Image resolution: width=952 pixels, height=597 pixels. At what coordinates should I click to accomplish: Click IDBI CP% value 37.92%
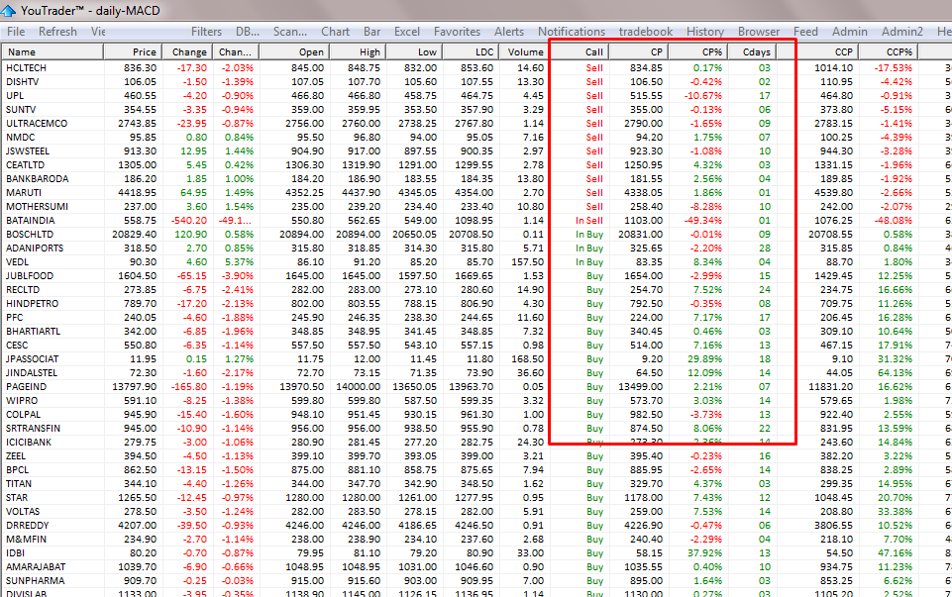[x=703, y=553]
